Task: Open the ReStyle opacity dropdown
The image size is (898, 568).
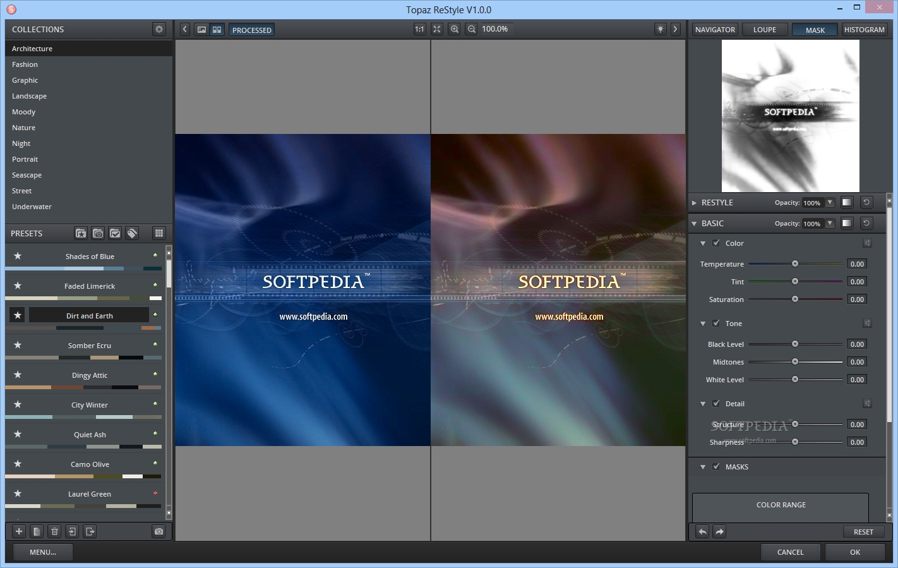Action: tap(830, 203)
